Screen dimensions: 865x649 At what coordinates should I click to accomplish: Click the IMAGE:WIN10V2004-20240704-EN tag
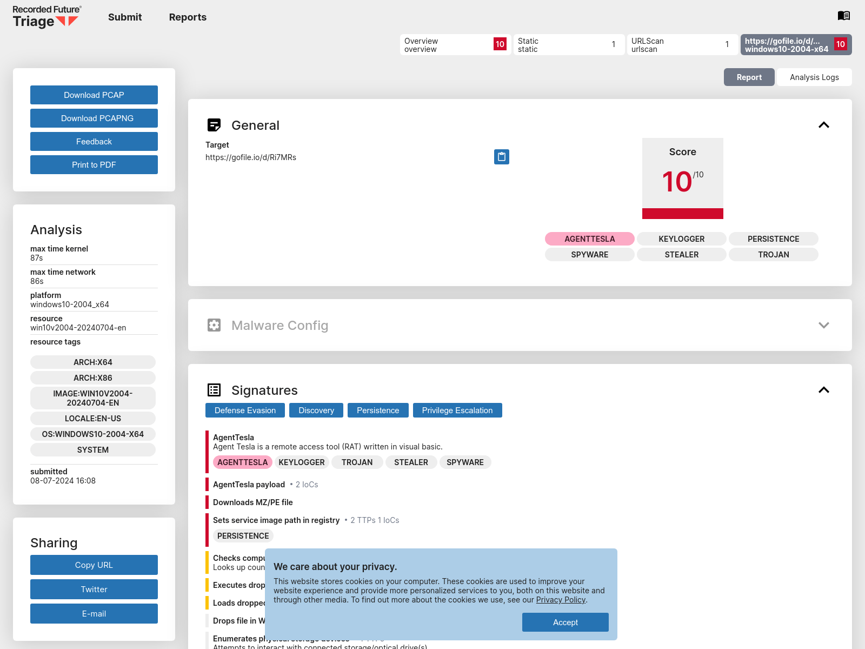(x=93, y=398)
